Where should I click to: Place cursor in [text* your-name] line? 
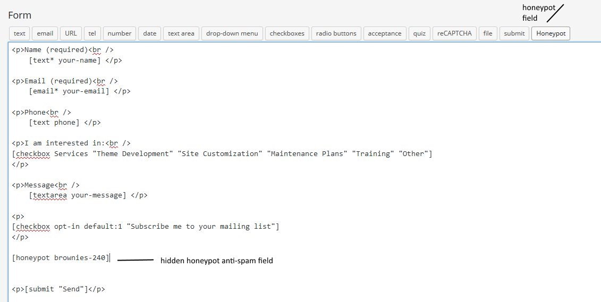pyautogui.click(x=75, y=60)
